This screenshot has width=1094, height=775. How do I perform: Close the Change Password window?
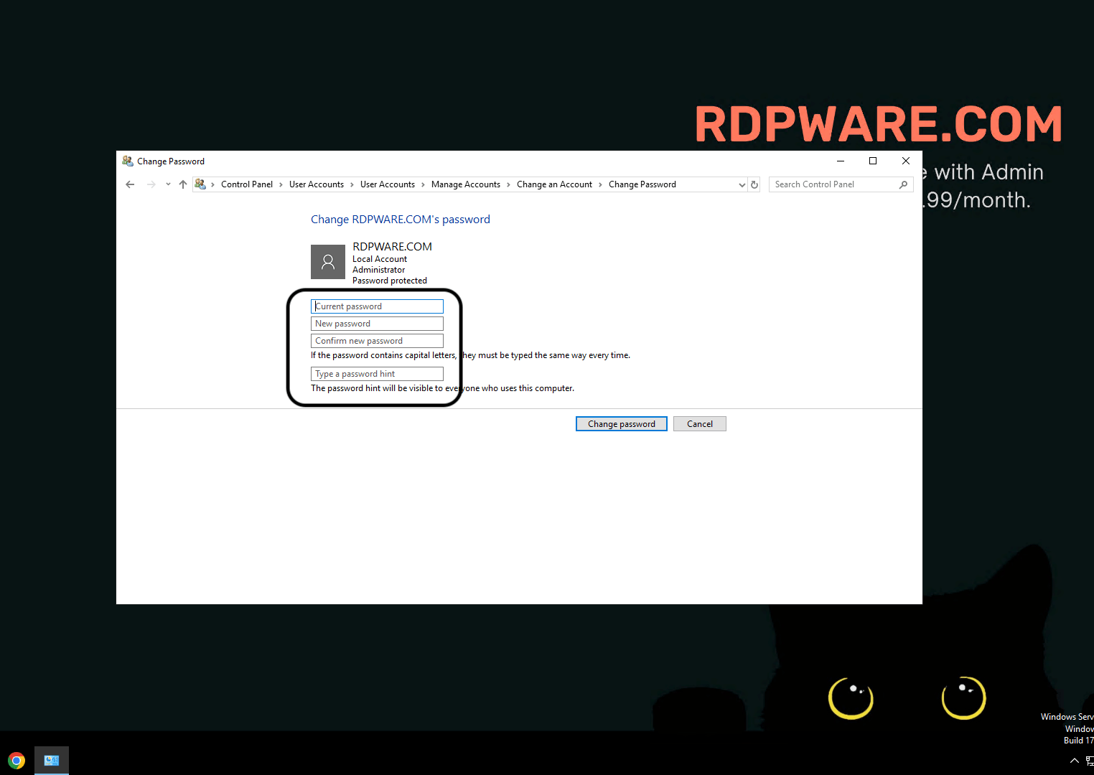[x=906, y=161]
